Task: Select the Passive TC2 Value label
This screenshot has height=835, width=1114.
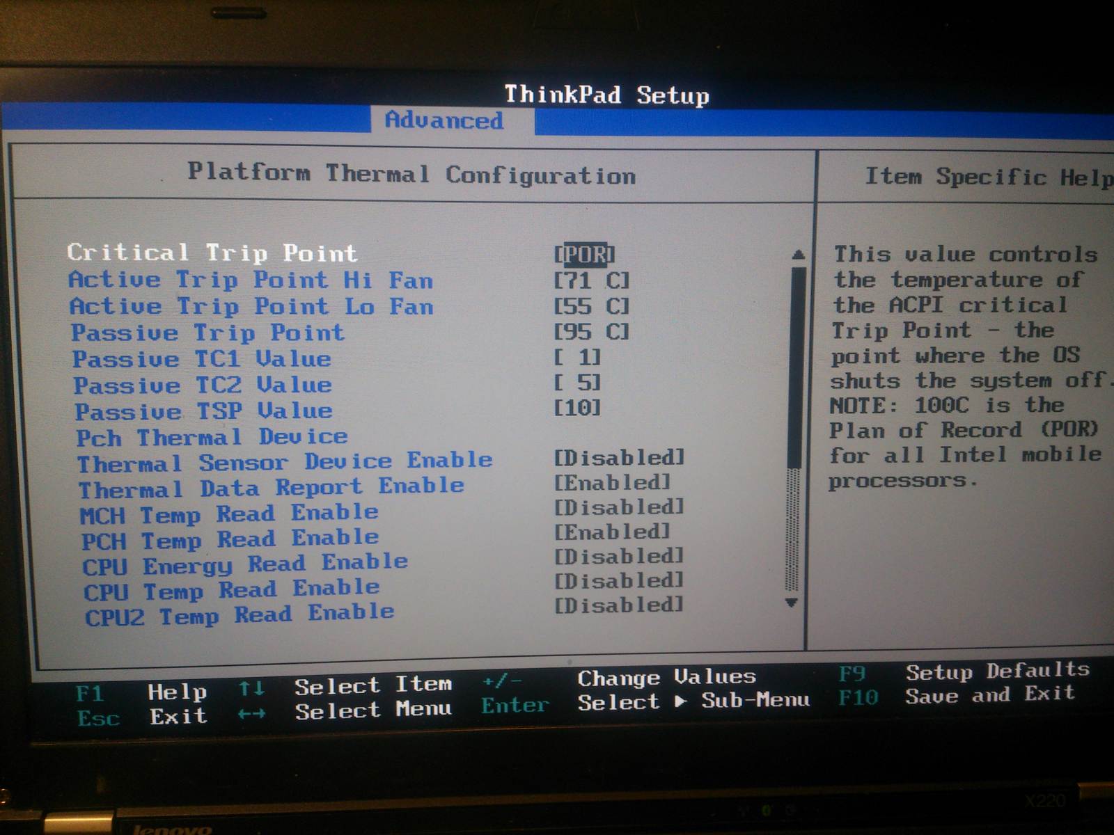Action: pos(203,385)
